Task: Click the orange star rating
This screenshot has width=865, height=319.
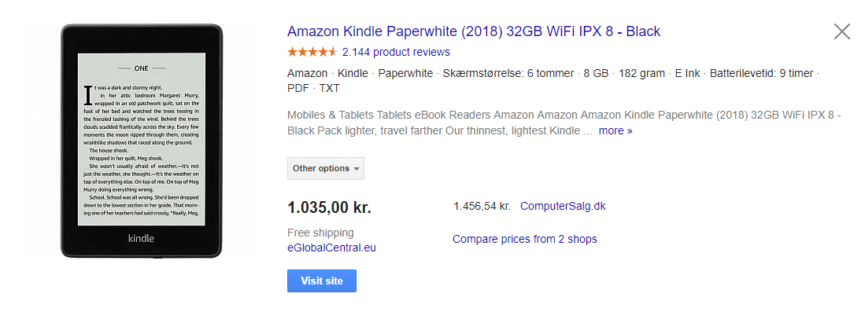Action: pos(312,53)
